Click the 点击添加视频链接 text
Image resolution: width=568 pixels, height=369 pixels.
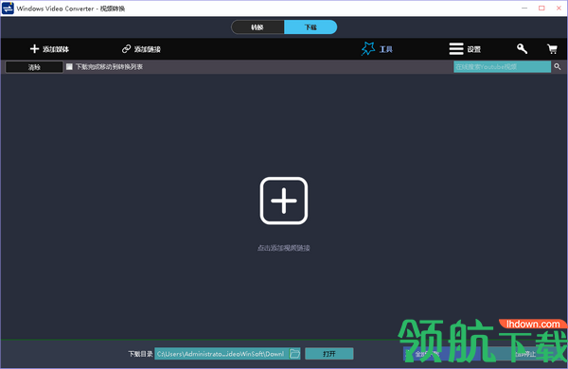(284, 248)
